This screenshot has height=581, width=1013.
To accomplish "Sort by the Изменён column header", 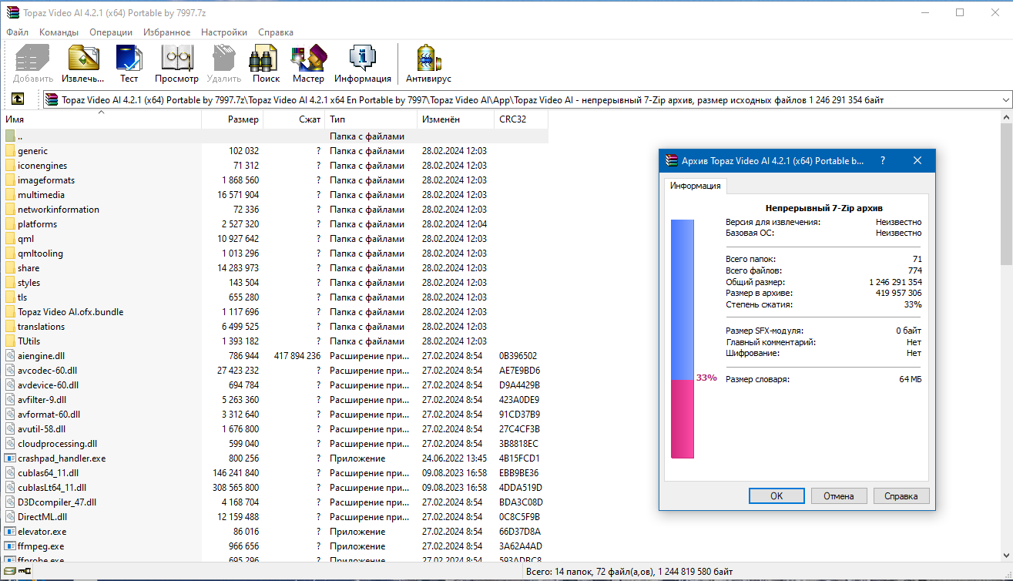I will pos(455,119).
